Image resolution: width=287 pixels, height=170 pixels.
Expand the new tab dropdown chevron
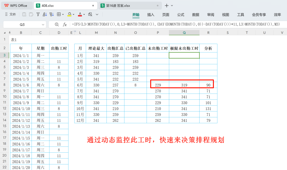(172, 6)
